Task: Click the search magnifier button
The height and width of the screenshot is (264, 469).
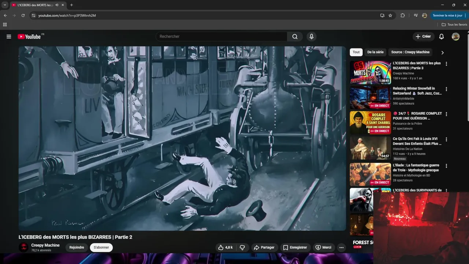Action: click(x=295, y=37)
